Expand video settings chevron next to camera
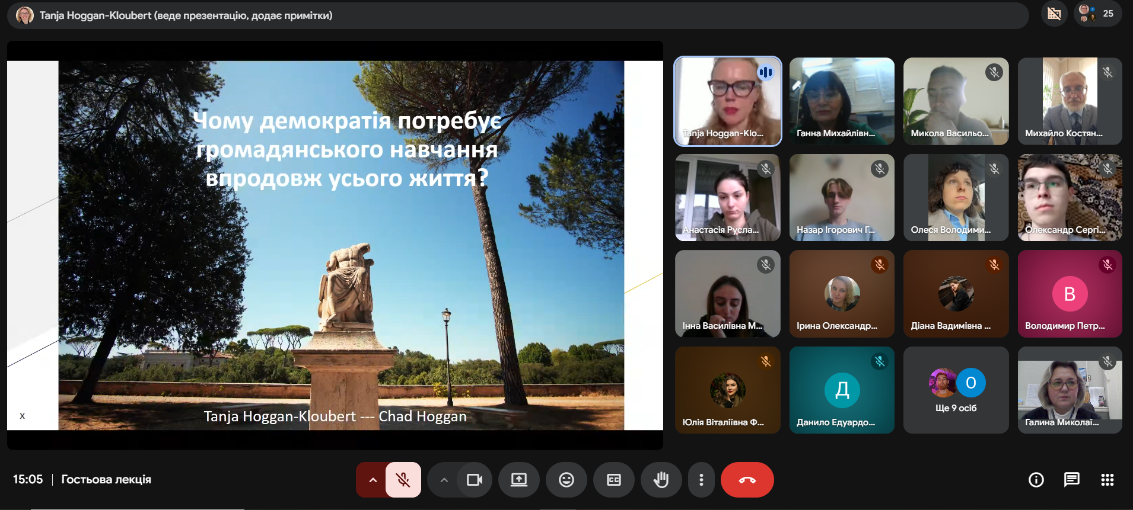The image size is (1133, 510). click(444, 480)
